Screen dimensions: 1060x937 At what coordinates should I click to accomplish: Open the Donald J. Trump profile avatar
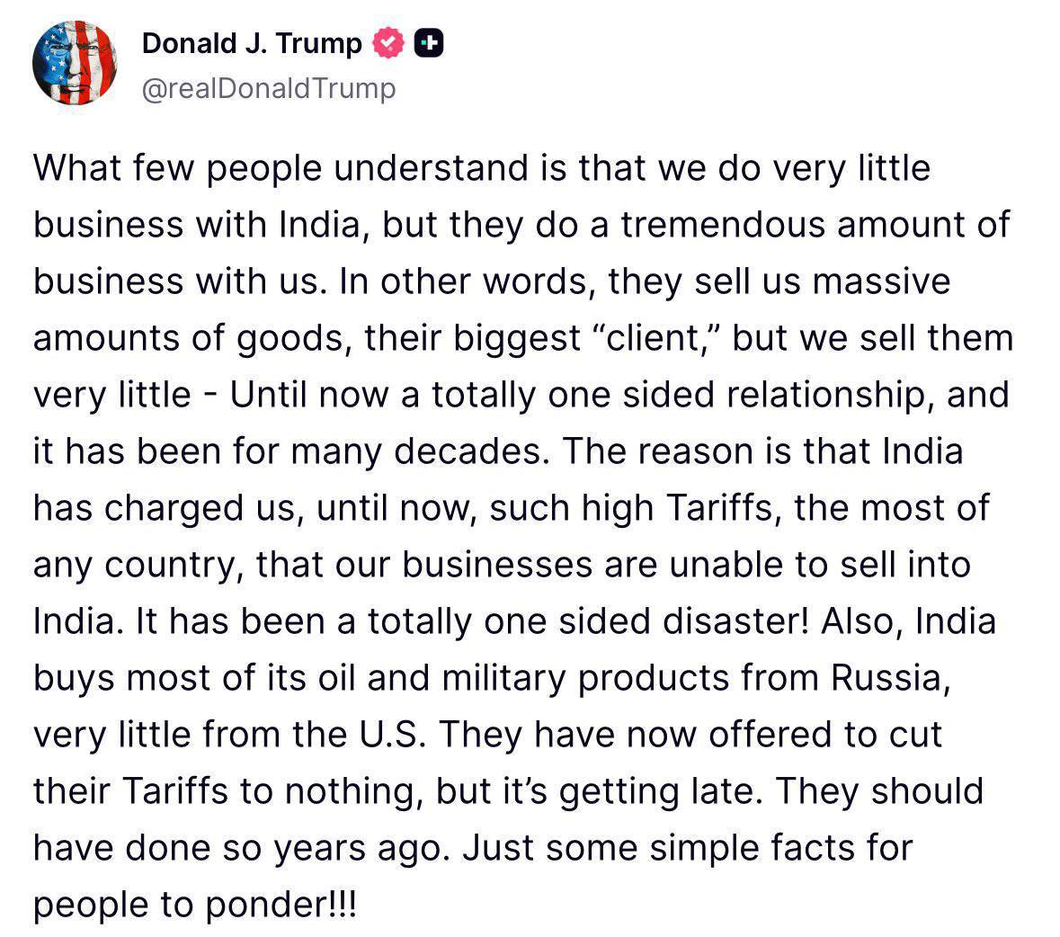tap(75, 63)
